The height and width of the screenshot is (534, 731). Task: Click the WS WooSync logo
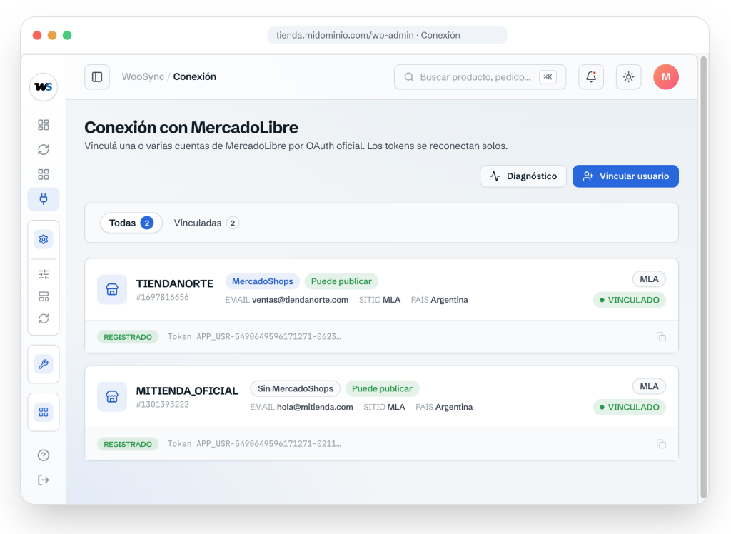tap(44, 87)
